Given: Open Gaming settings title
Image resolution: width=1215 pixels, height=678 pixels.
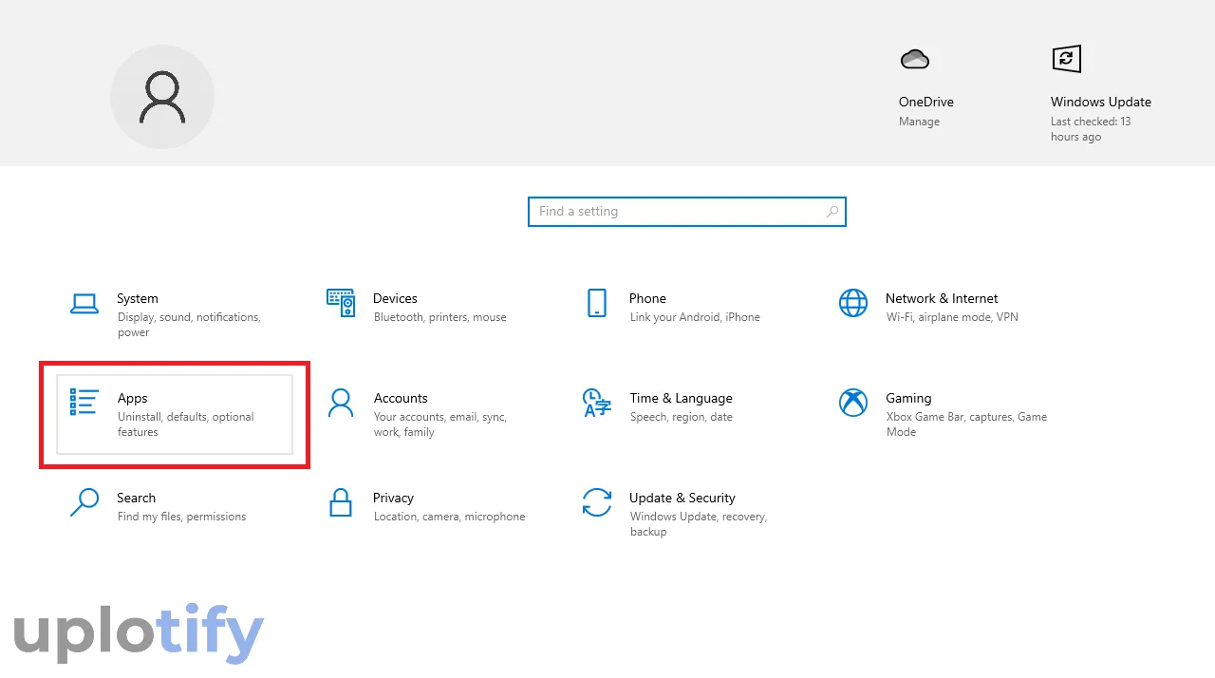Looking at the screenshot, I should click(908, 398).
